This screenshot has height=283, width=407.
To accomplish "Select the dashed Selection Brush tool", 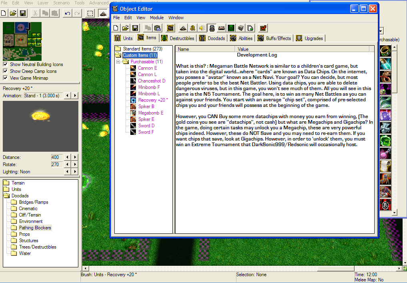I will pos(90,13).
